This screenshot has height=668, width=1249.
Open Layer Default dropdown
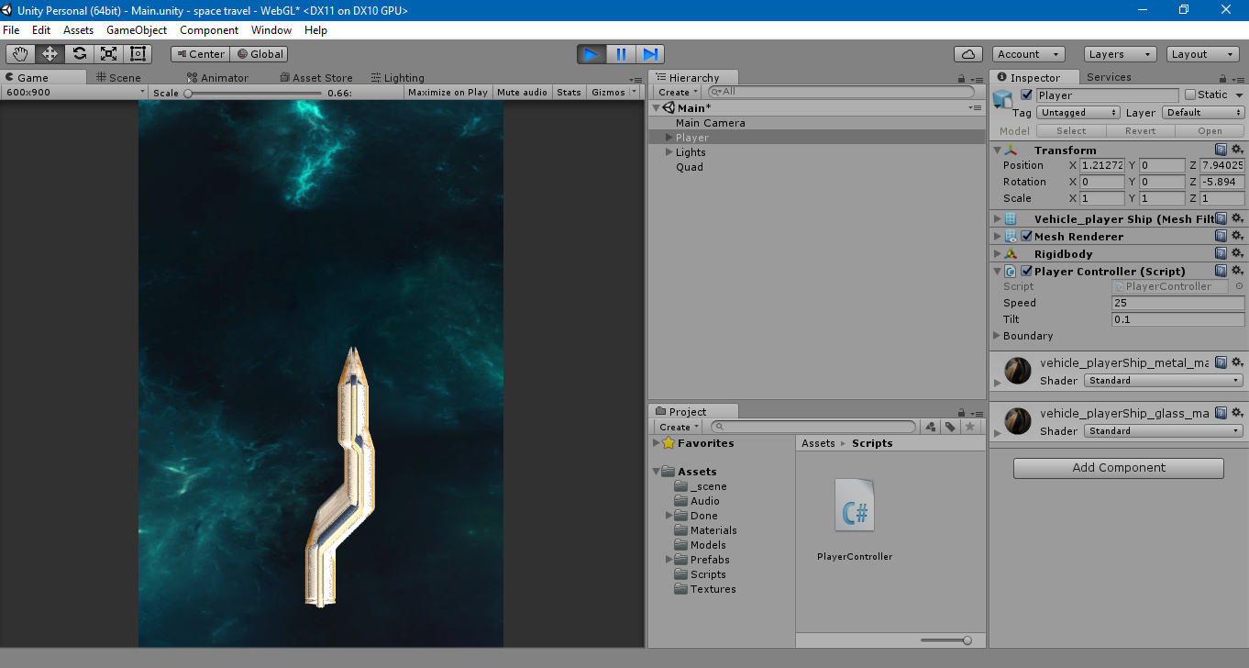click(x=1203, y=112)
